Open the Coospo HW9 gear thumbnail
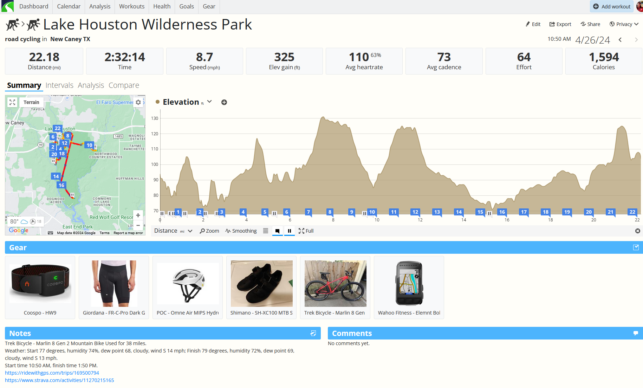 pyautogui.click(x=40, y=287)
